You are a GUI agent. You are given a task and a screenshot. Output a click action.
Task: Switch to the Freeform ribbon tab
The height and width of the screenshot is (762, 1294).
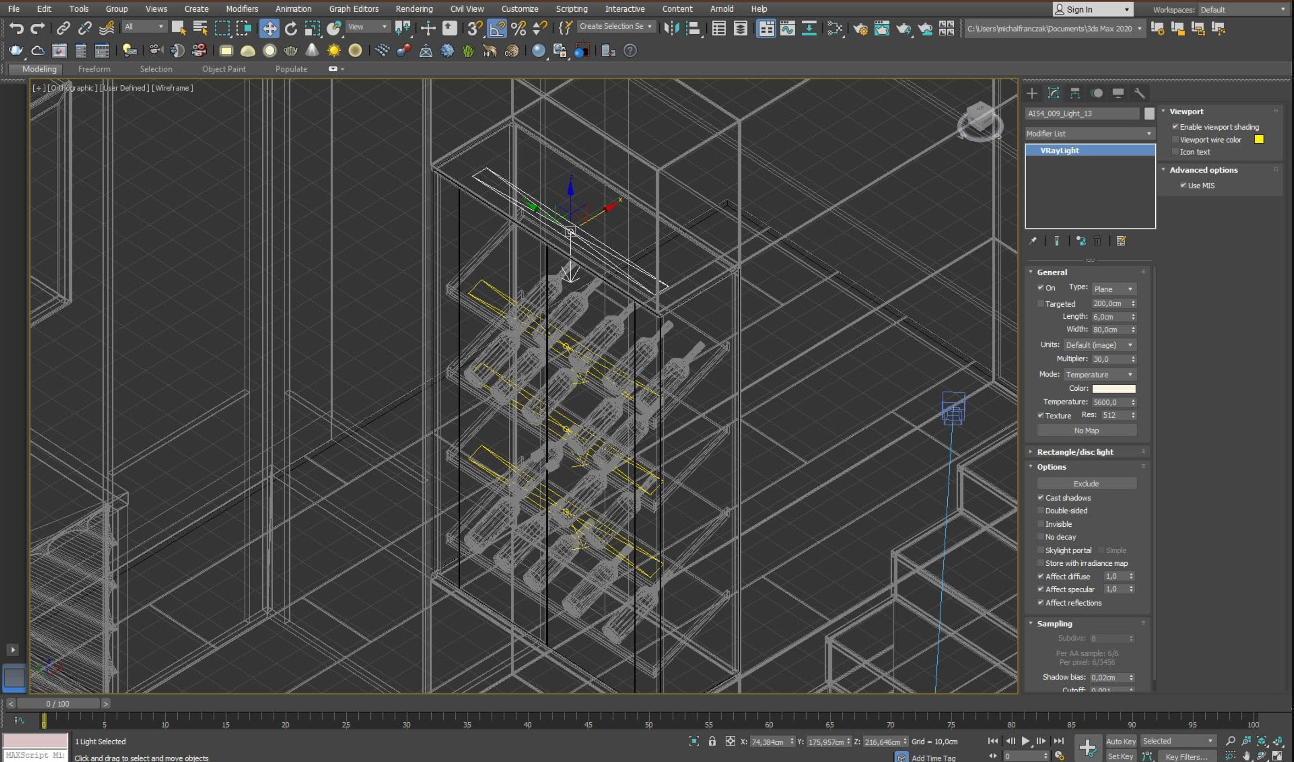point(94,69)
